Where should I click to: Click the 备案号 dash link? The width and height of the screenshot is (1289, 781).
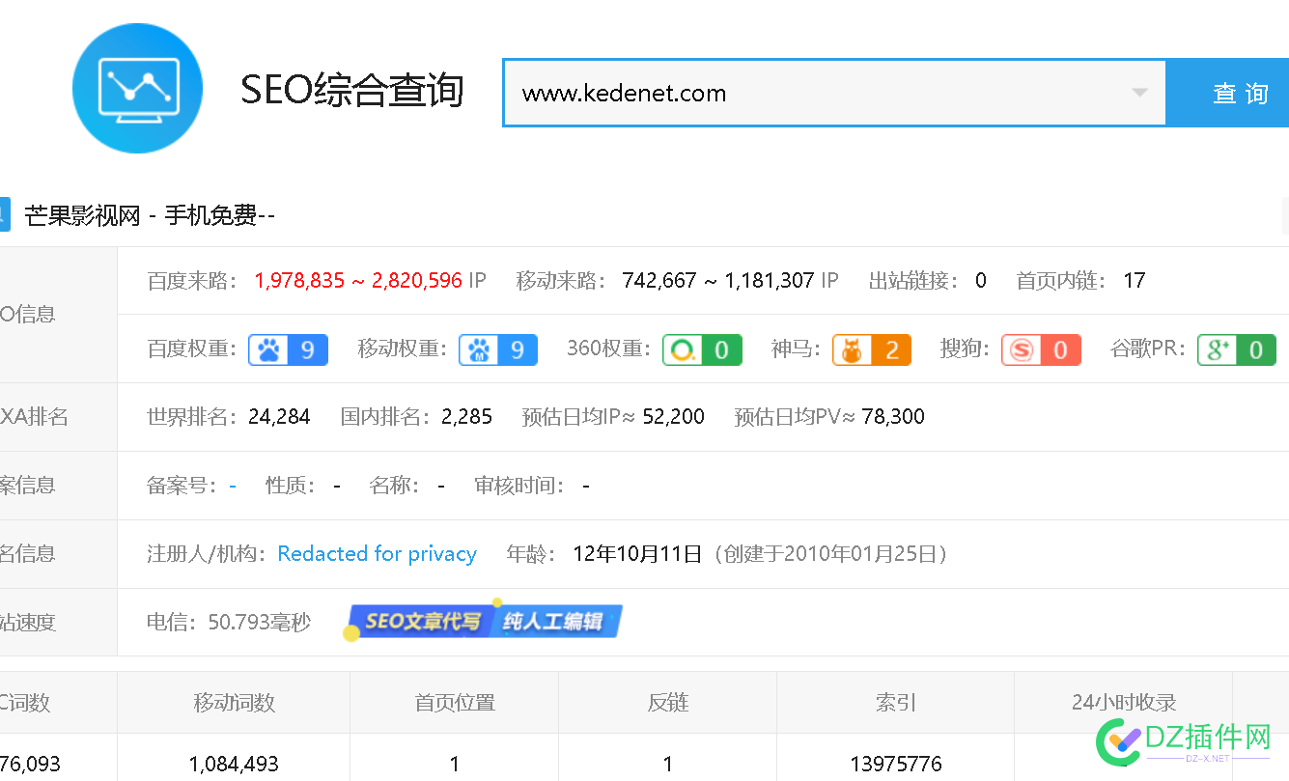click(x=233, y=486)
